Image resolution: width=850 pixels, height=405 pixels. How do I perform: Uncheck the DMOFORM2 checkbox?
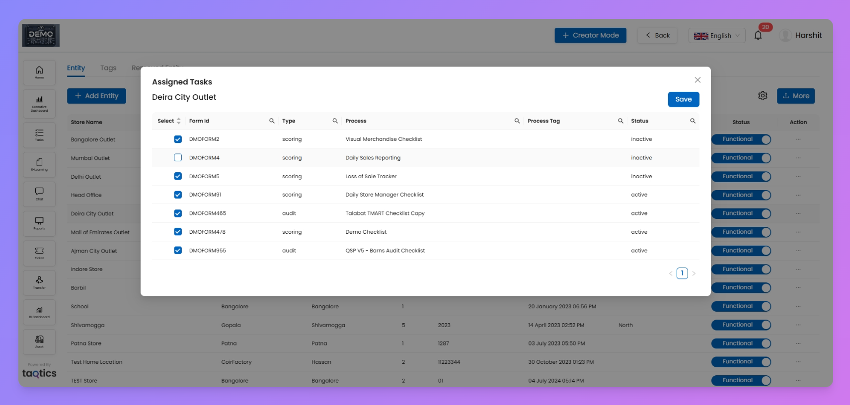tap(178, 139)
